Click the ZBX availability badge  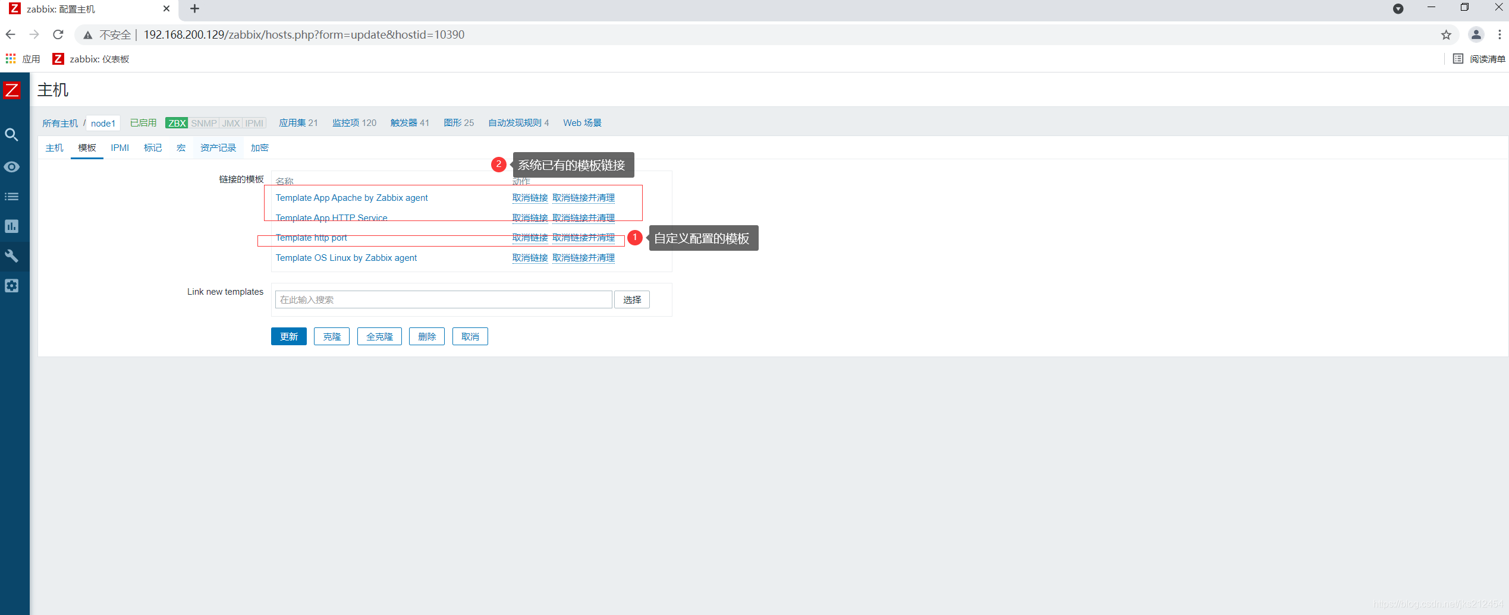(x=177, y=123)
